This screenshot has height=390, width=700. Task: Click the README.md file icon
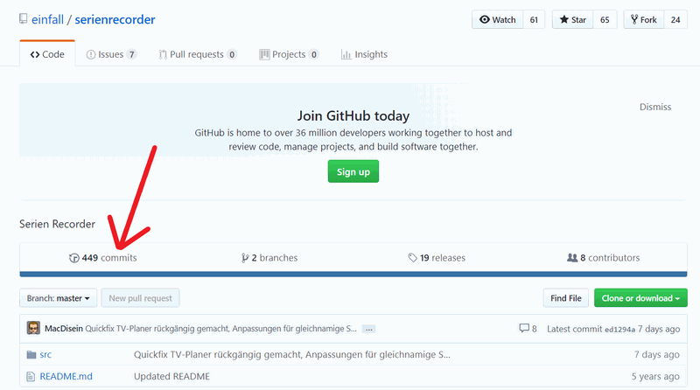click(x=31, y=377)
